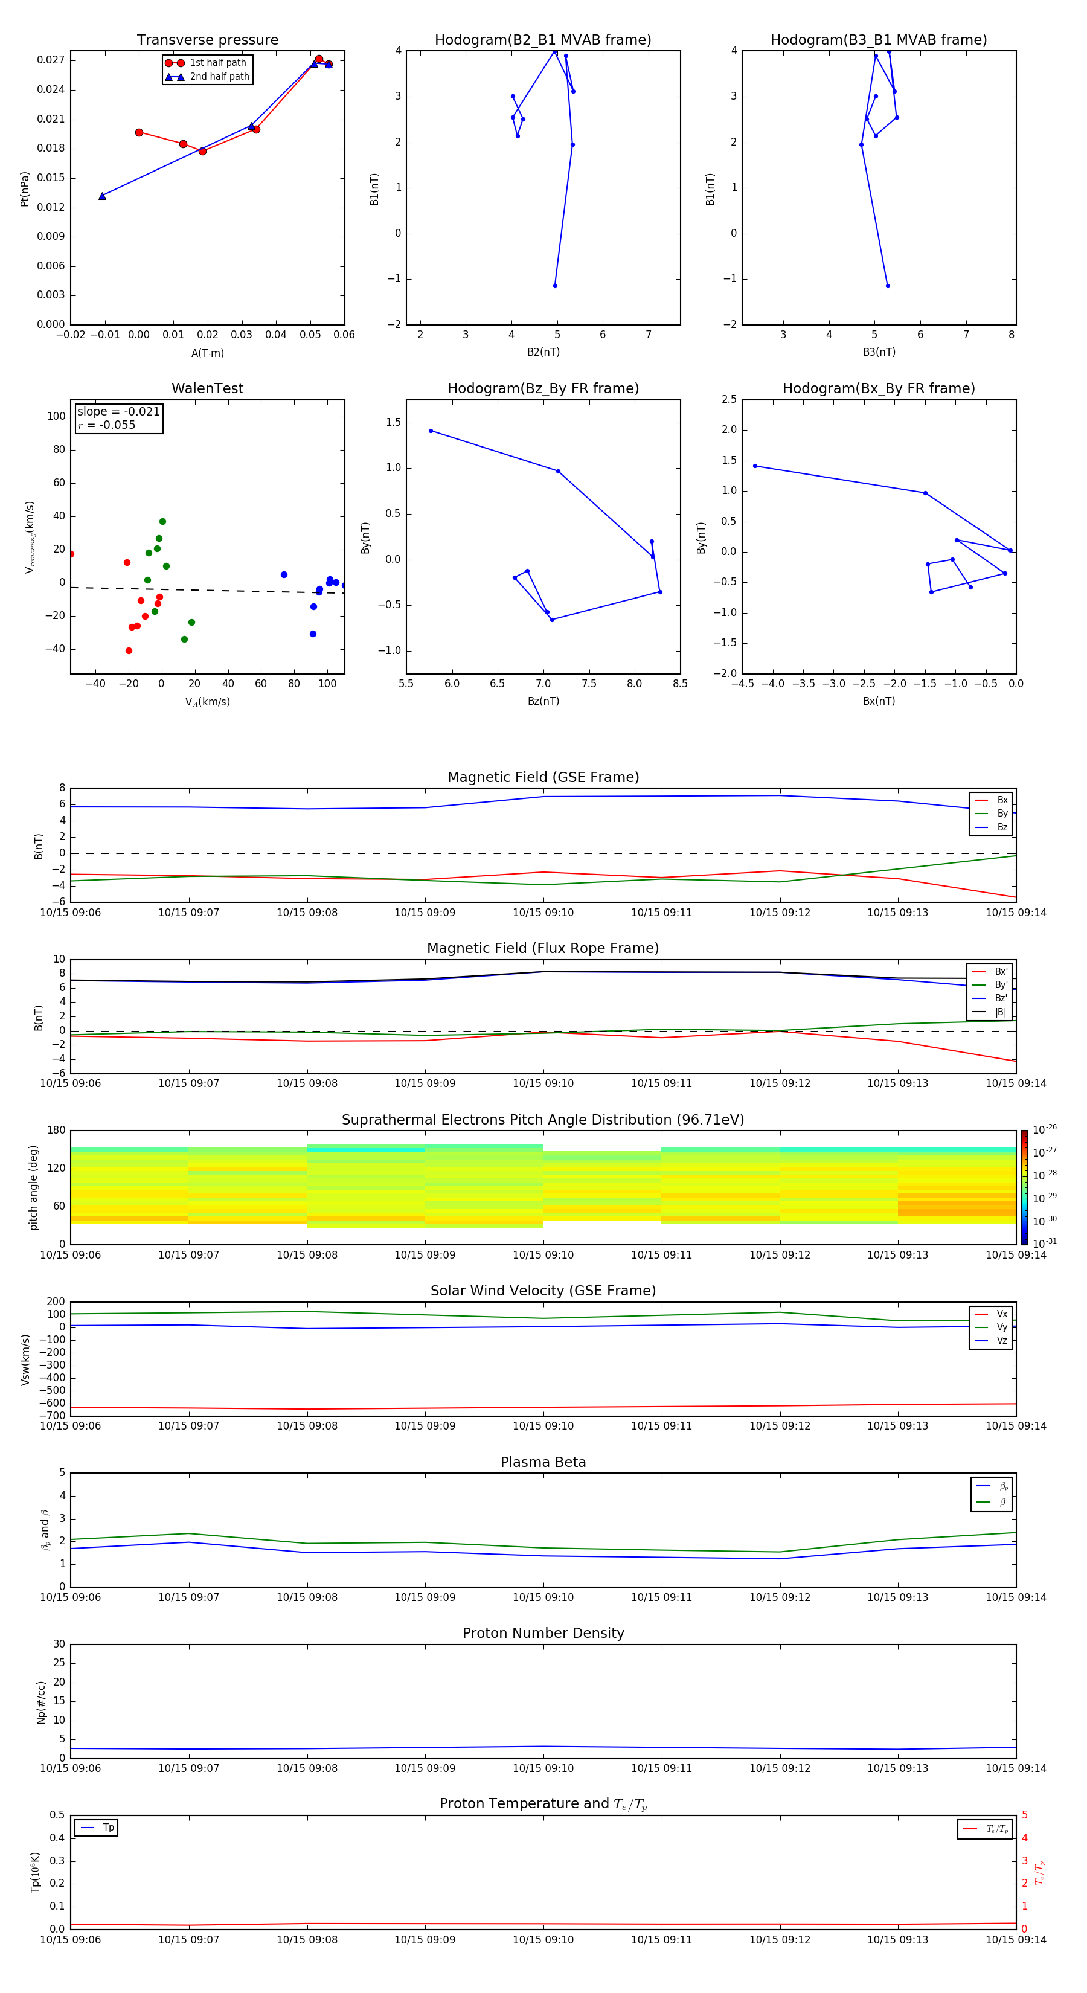
Task: Click the Vx legend entry
Action: (x=991, y=1315)
